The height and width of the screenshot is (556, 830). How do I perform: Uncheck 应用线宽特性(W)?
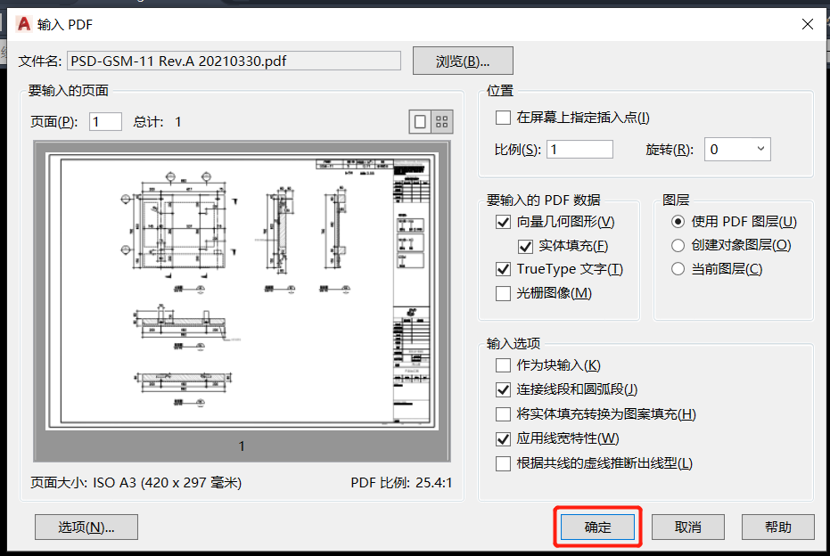pos(502,437)
